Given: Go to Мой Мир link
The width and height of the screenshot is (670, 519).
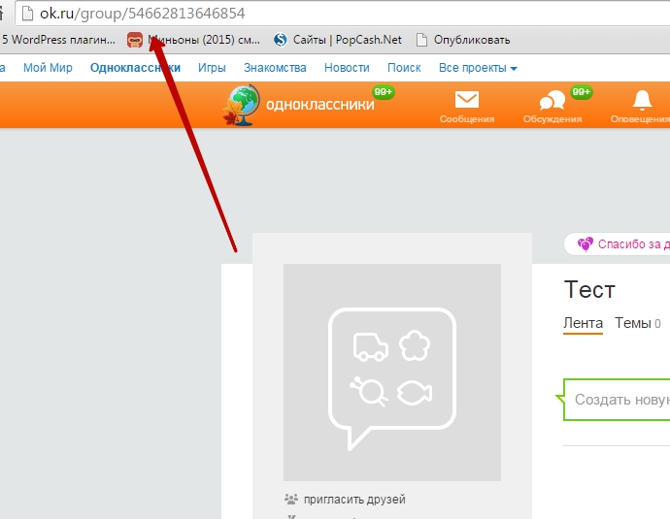Looking at the screenshot, I should tap(50, 68).
